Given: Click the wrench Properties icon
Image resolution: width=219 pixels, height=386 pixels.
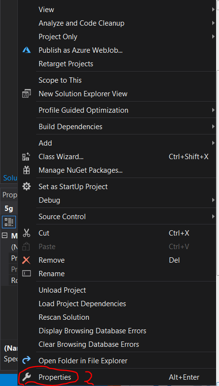Looking at the screenshot, I should pyautogui.click(x=26, y=377).
